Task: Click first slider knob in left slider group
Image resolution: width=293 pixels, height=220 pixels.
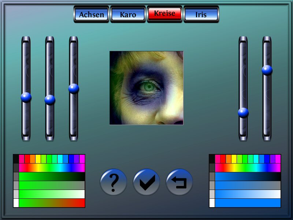Action: pos(26,97)
